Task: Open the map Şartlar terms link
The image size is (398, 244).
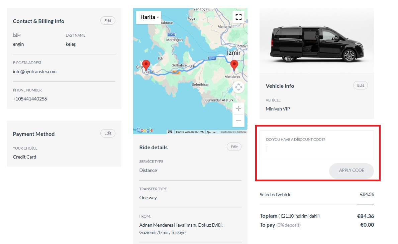Action: pos(211,132)
